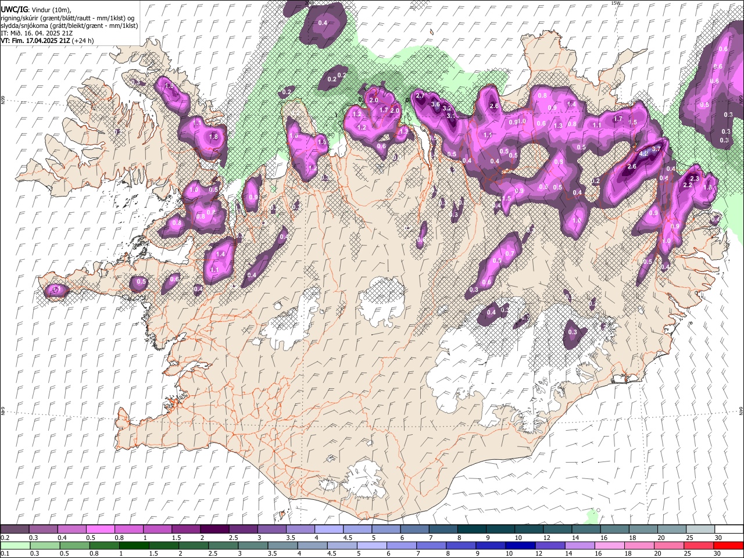Image resolution: width=744 pixels, height=558 pixels.
Task: Select the upper legend swatch between 1 and 1.5
Action: coord(158,530)
